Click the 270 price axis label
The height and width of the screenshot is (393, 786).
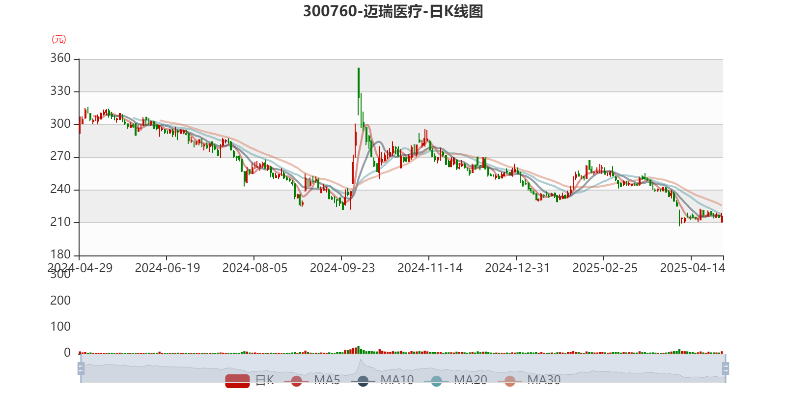pyautogui.click(x=60, y=156)
